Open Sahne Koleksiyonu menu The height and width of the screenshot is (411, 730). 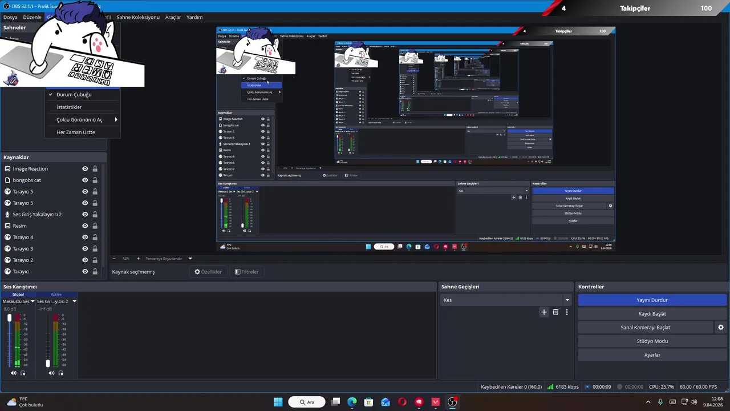(x=138, y=17)
